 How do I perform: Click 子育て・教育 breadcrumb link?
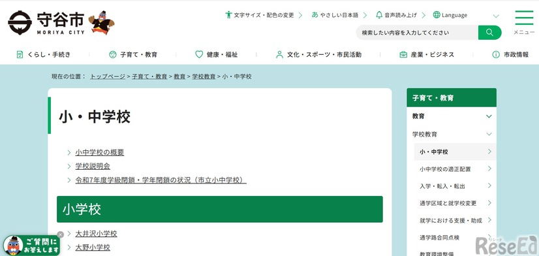click(149, 76)
